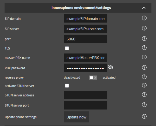Open help for reverse proxy
Viewport: 156px width, 126px height.
(144, 77)
